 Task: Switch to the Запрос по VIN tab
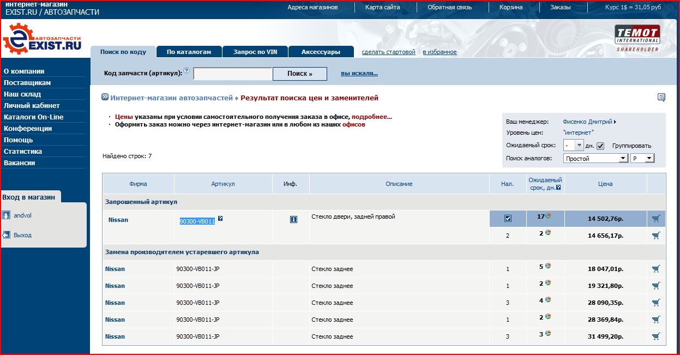(x=255, y=52)
